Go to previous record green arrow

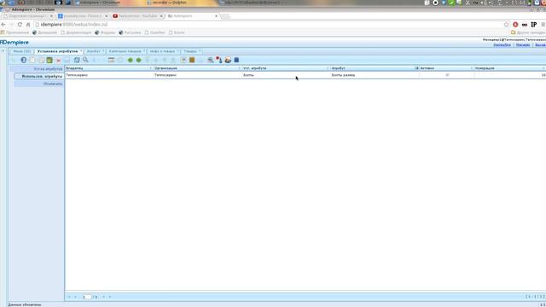point(131,60)
